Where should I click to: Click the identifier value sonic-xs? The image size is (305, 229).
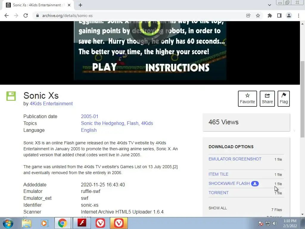pos(90,205)
